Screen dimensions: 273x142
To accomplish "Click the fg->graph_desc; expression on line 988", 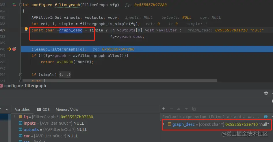I will [127, 37].
